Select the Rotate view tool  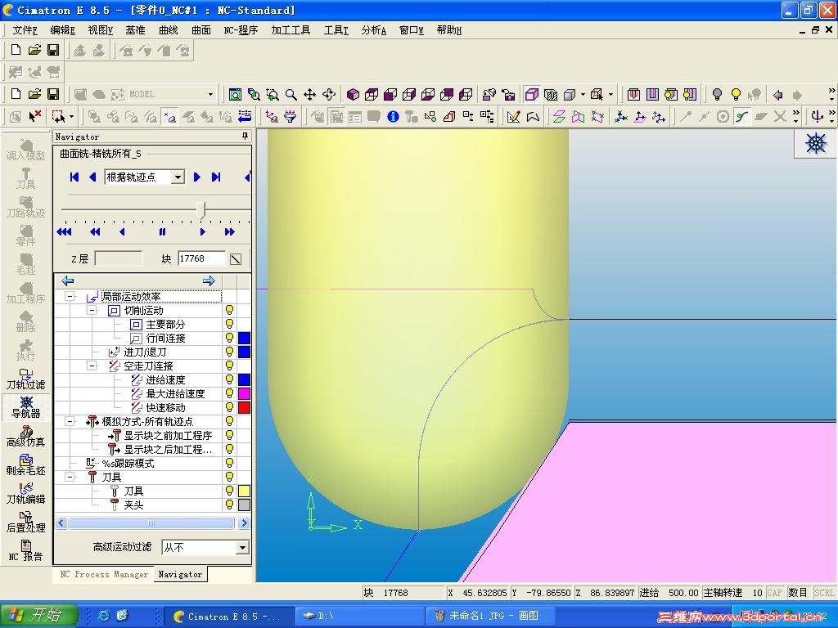tap(329, 95)
